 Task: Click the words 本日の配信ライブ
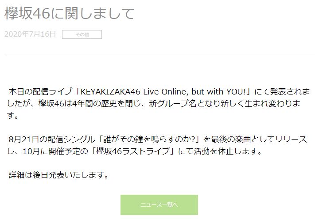point(40,92)
